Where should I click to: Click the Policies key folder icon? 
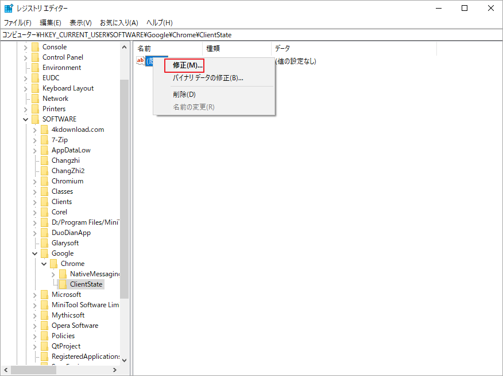click(x=44, y=335)
